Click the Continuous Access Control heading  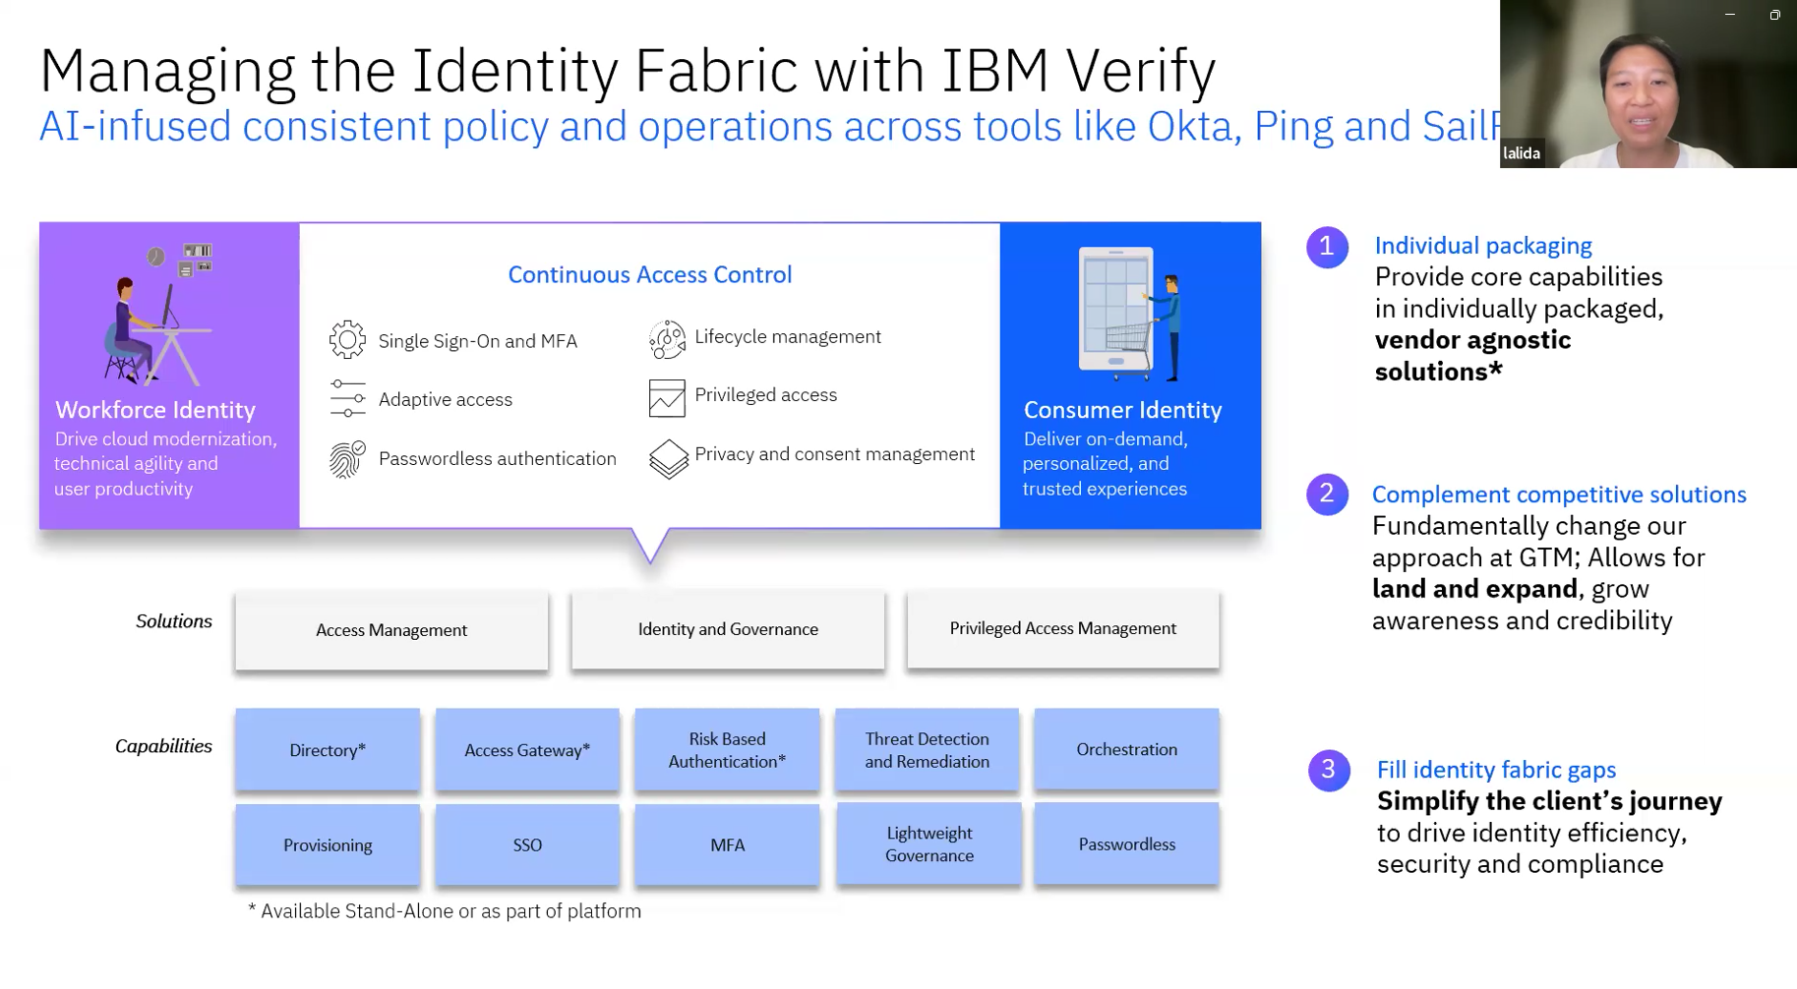649,274
